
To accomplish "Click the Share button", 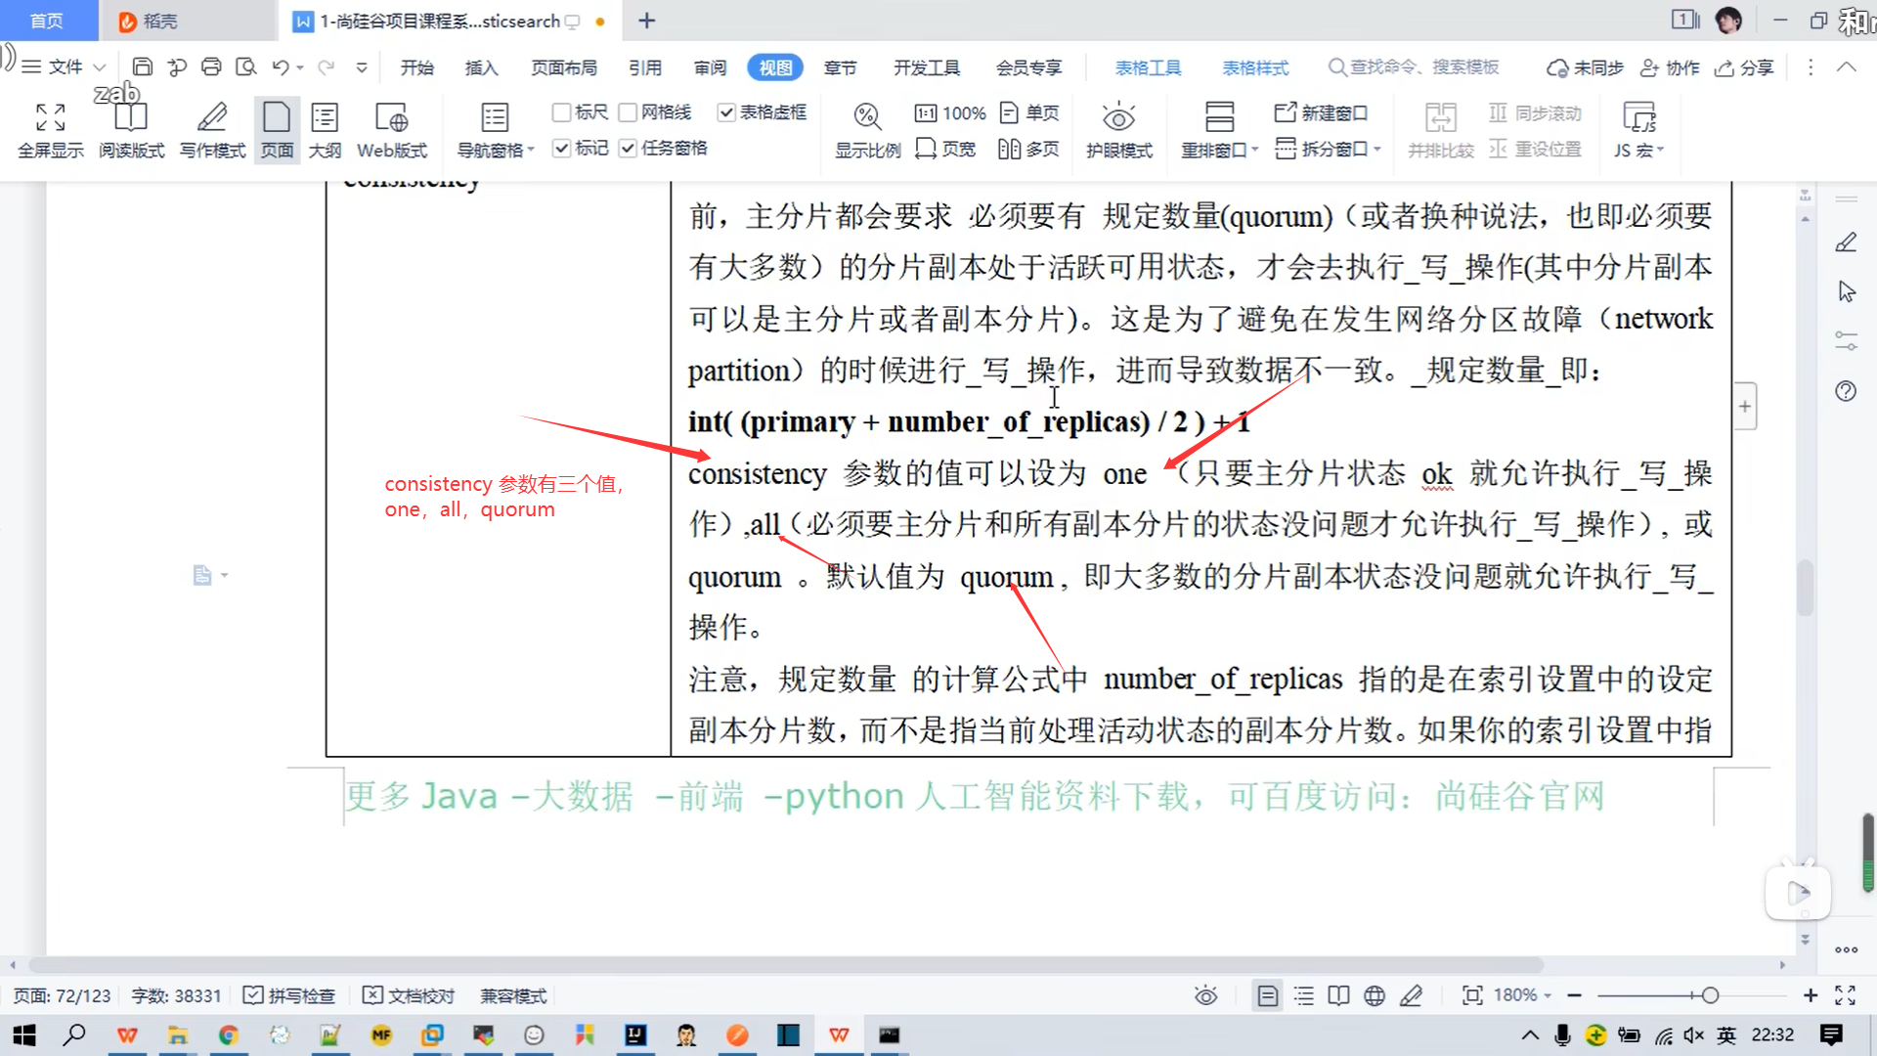I will [x=1745, y=67].
